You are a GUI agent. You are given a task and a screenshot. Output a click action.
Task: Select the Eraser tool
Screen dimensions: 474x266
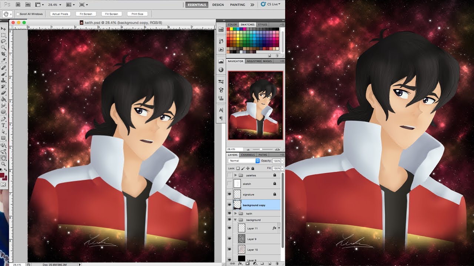3,93
